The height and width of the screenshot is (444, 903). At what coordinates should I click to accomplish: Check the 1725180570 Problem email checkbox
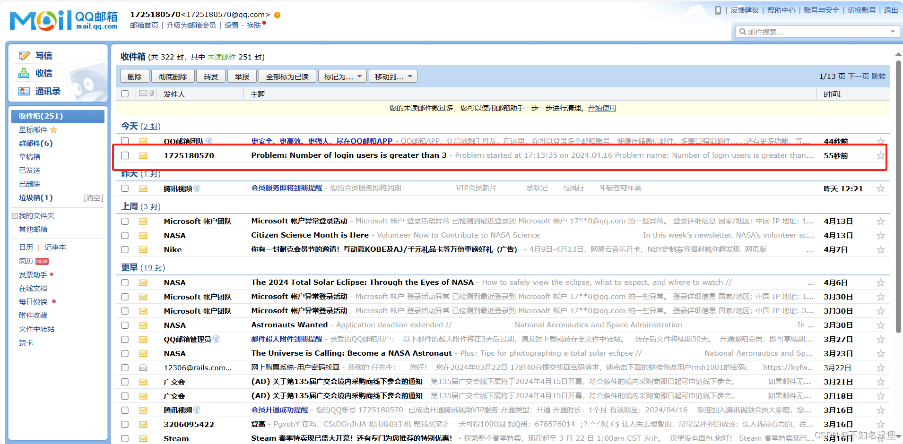click(x=125, y=155)
